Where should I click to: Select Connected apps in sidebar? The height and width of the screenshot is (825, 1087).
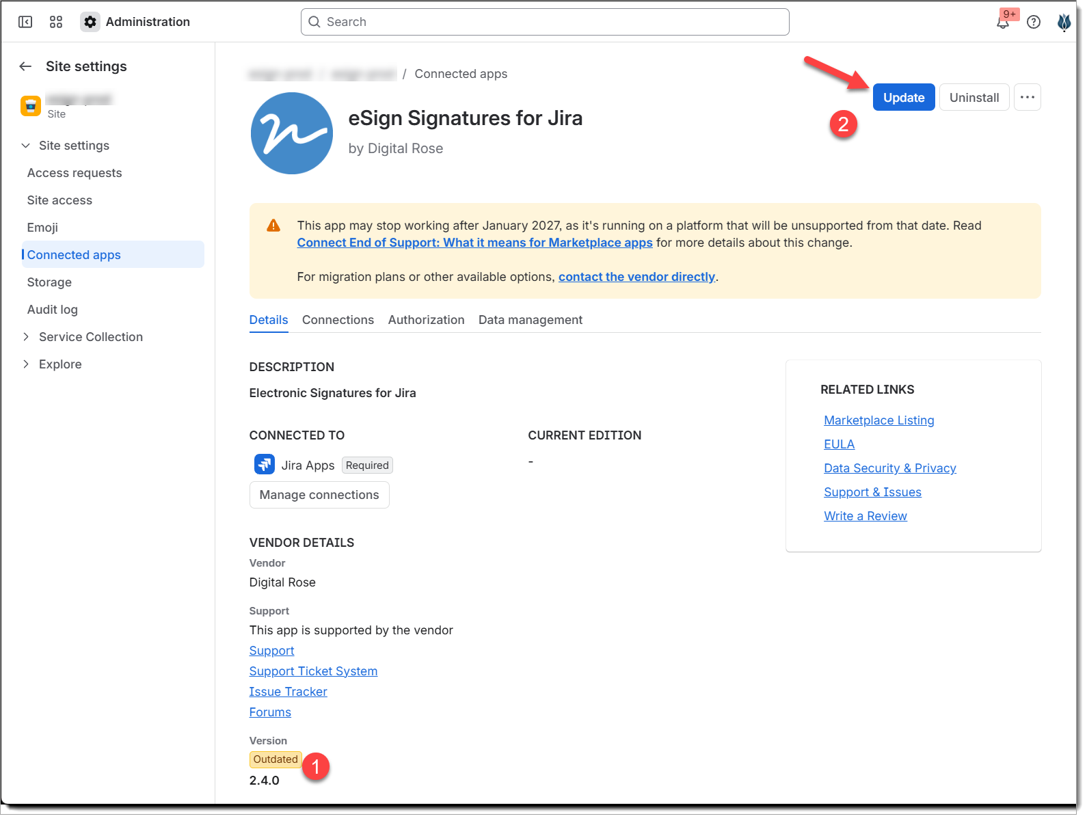(x=113, y=254)
